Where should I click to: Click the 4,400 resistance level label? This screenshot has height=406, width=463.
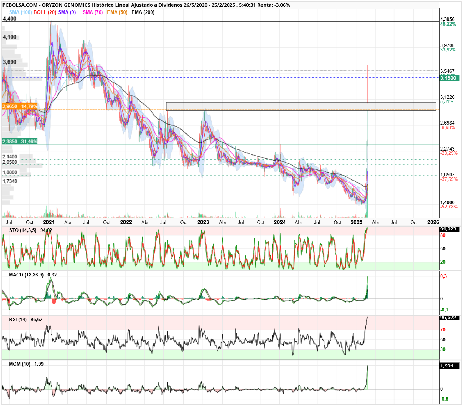pyautogui.click(x=10, y=19)
